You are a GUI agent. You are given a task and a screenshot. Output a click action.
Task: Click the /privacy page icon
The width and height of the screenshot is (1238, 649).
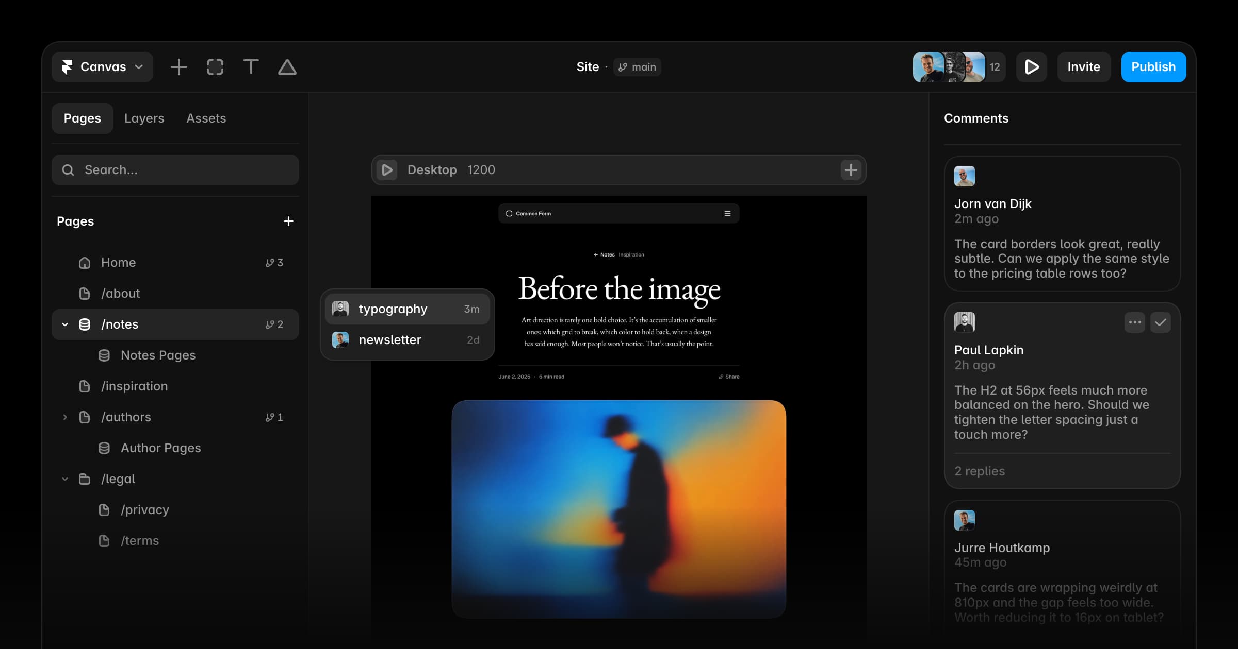(104, 510)
